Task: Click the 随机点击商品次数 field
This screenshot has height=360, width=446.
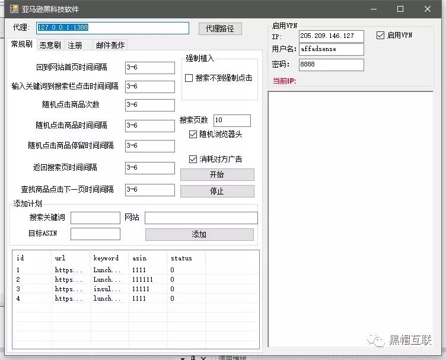Action: pyautogui.click(x=150, y=105)
